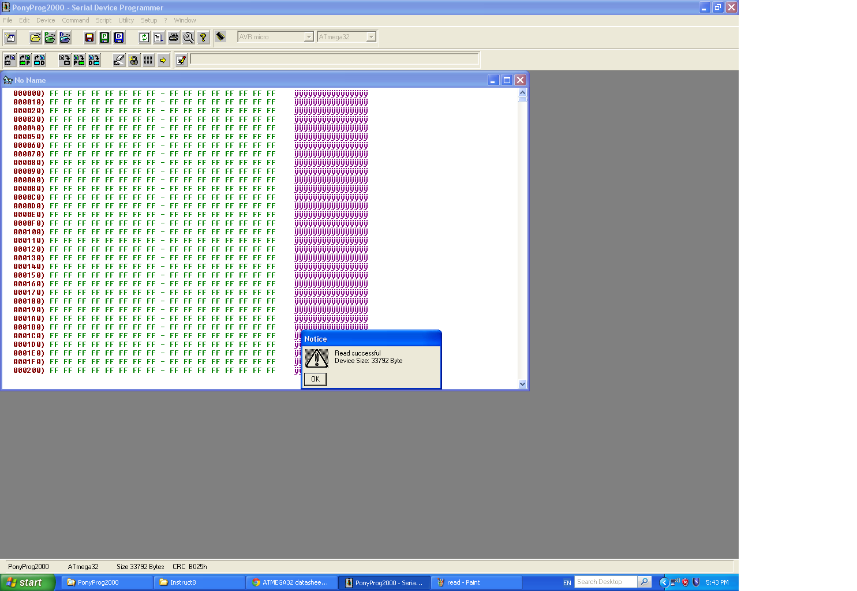Click the Setup wrench icon
This screenshot has height=591, width=857.
point(188,38)
